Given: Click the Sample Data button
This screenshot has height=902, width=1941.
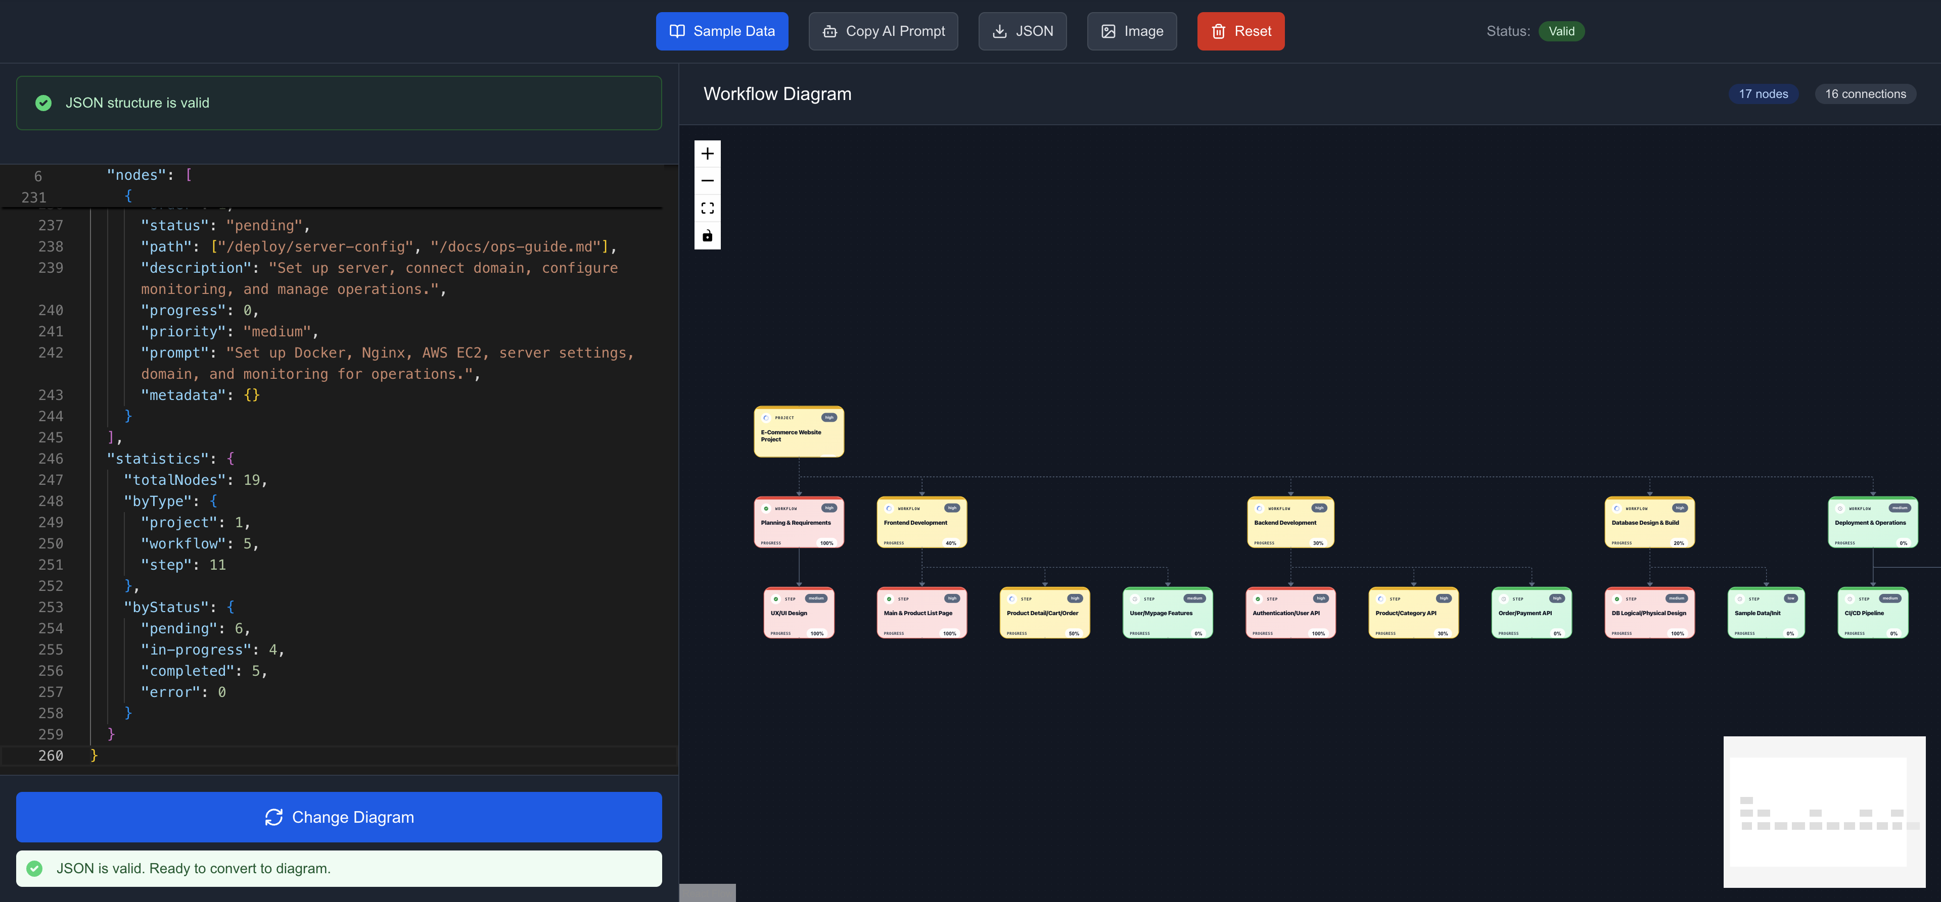Looking at the screenshot, I should coord(721,31).
